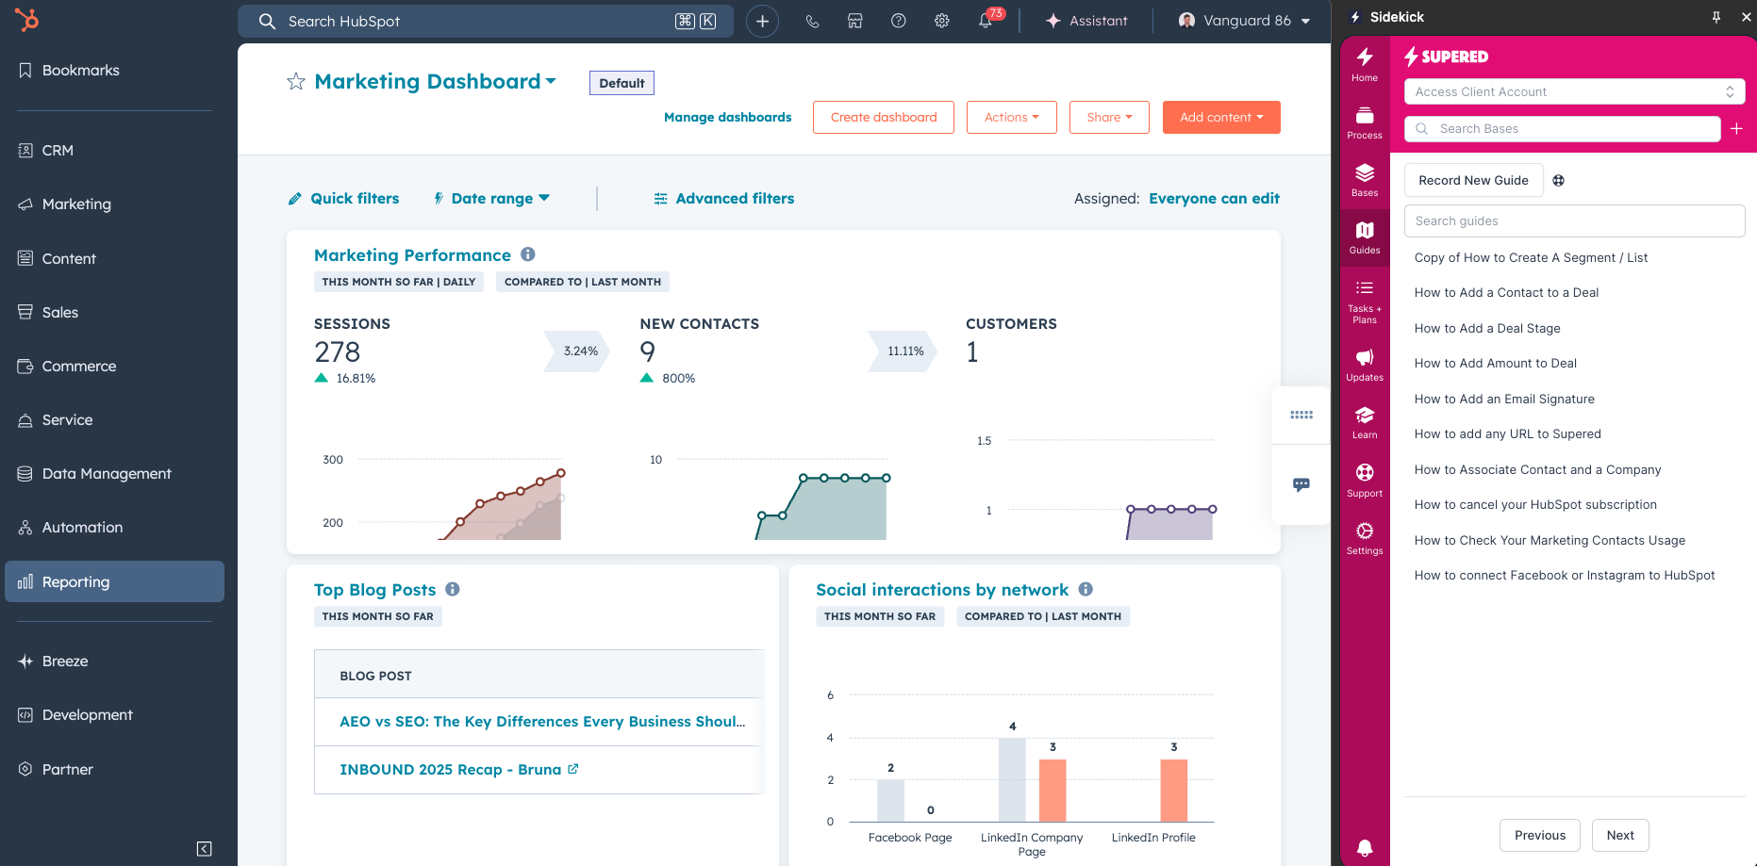Image resolution: width=1757 pixels, height=866 pixels.
Task: Click Record New Guide
Action: click(x=1473, y=180)
